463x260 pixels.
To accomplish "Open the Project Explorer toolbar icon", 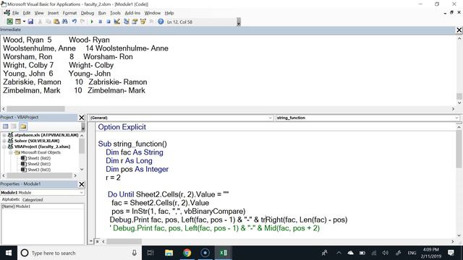I will (x=127, y=22).
